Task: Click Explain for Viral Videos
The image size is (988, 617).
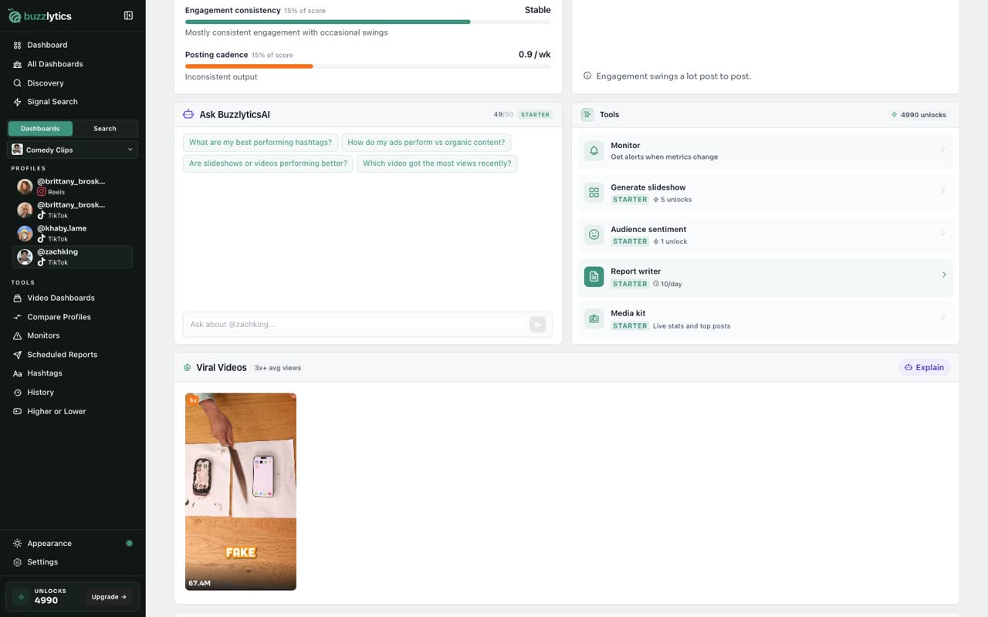Action: 924,368
